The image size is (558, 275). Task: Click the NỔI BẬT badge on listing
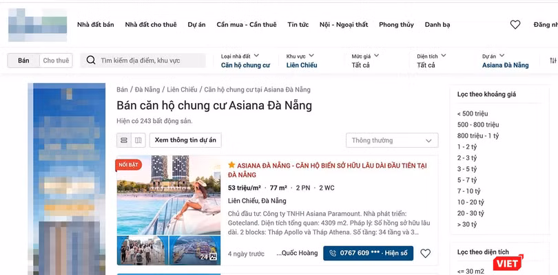[x=128, y=165]
